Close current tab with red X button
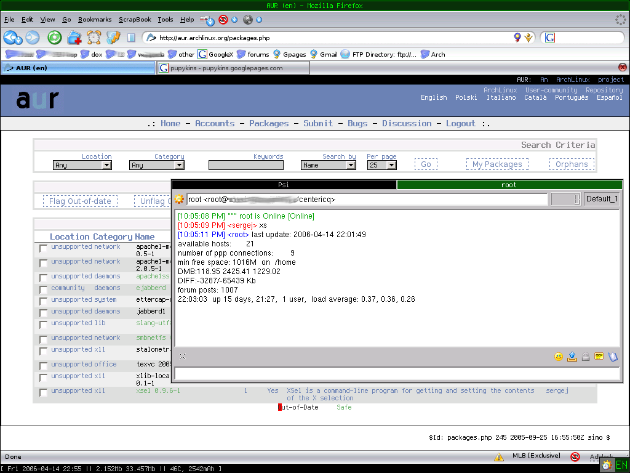Screen dimensions: 630x473 click(623, 67)
